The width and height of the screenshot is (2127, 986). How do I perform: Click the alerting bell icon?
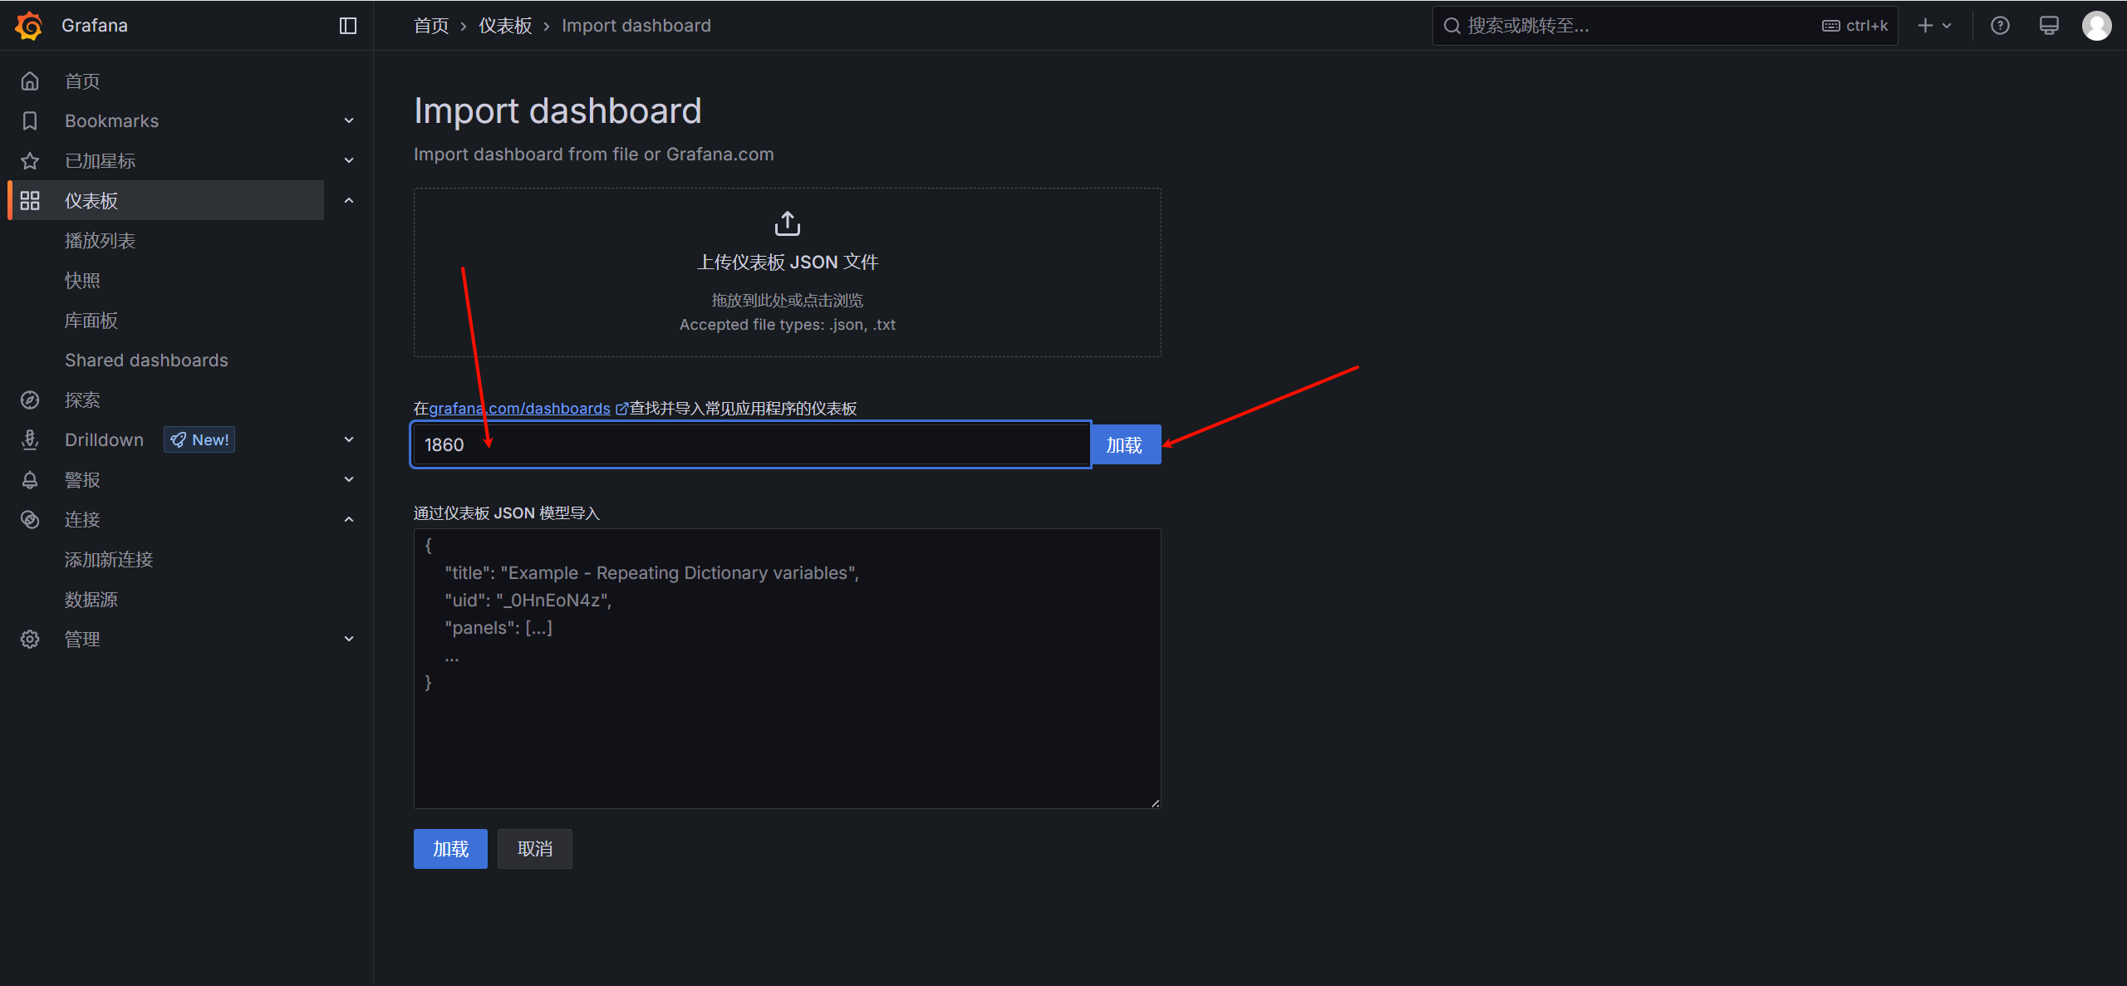[30, 480]
